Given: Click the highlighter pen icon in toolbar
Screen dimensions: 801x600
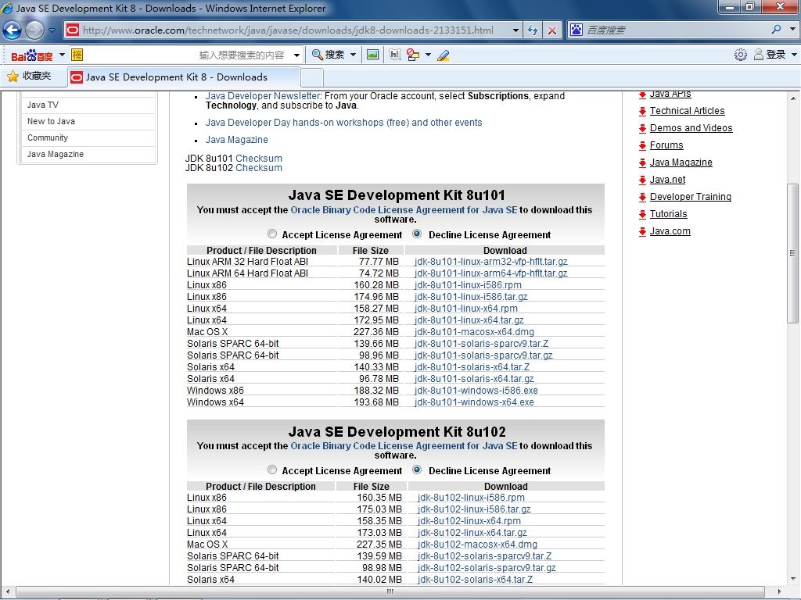Looking at the screenshot, I should pos(443,55).
